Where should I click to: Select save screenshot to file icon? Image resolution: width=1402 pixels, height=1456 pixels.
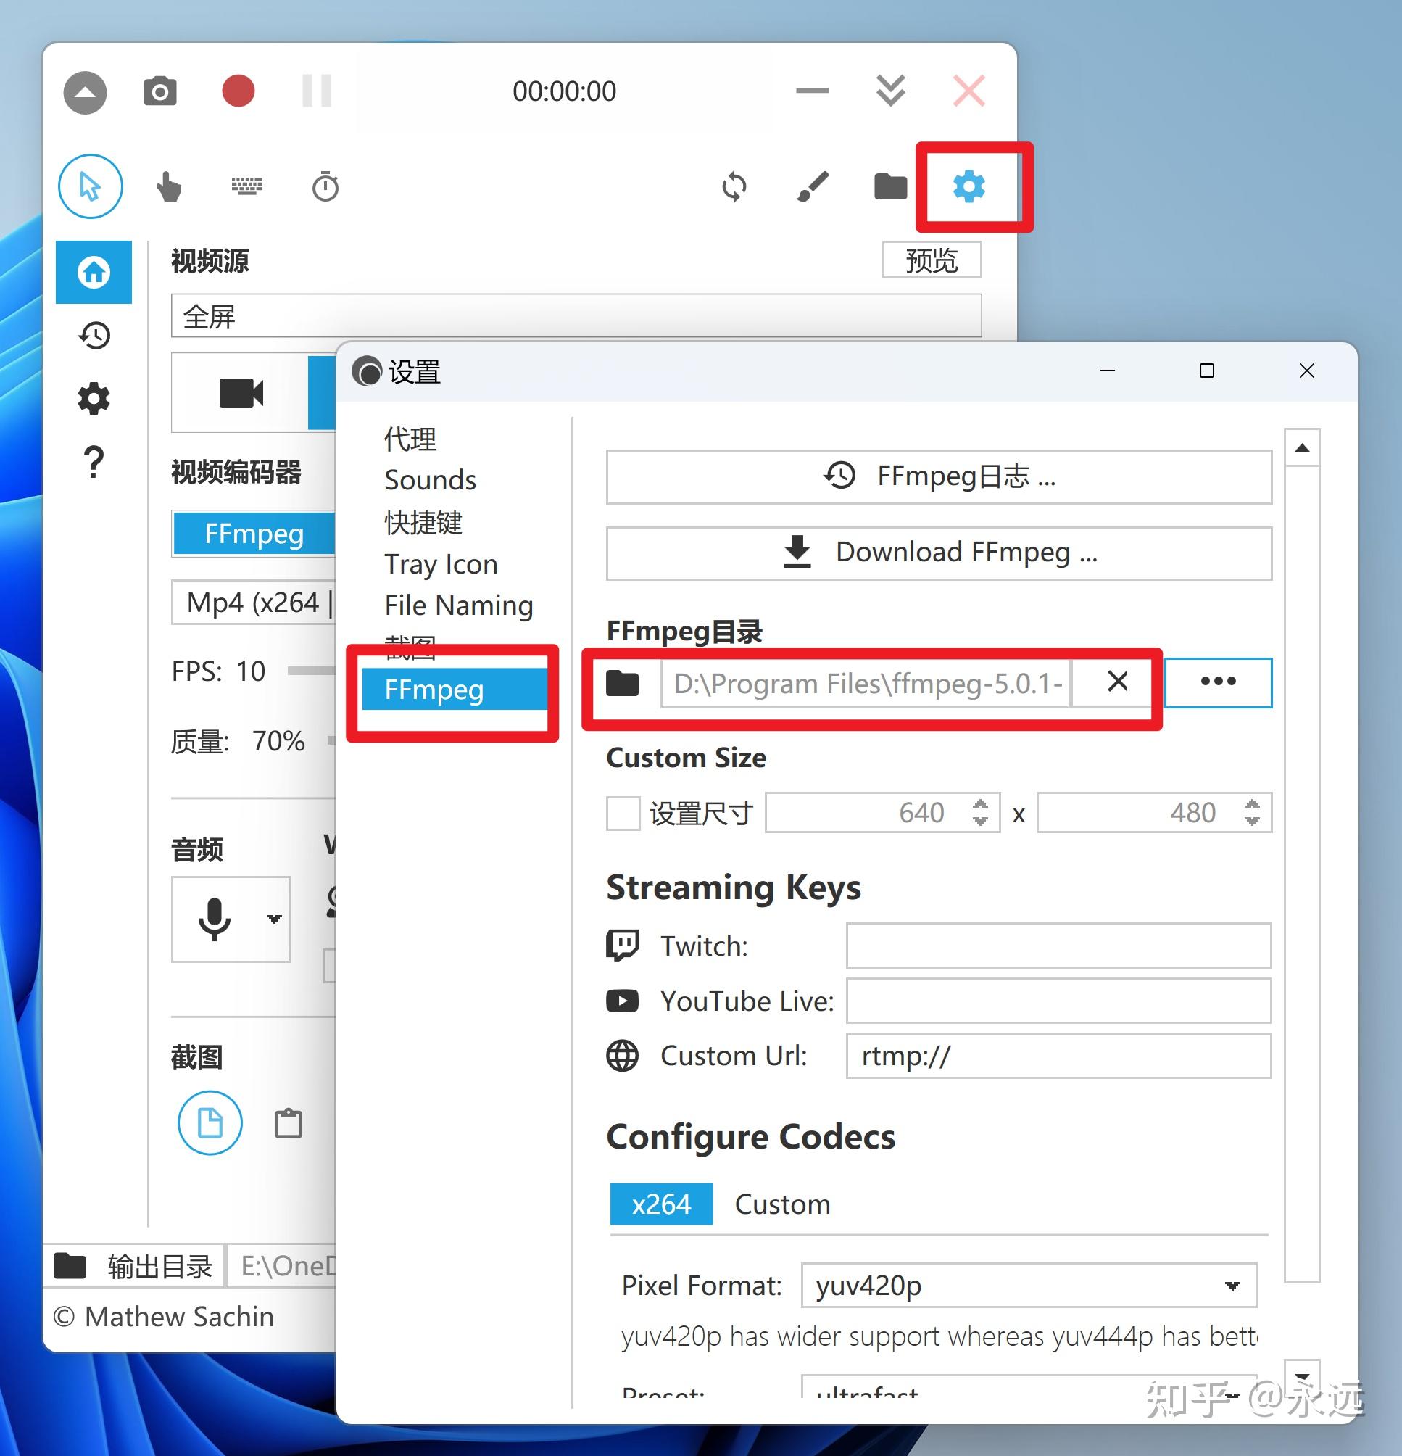(x=210, y=1122)
